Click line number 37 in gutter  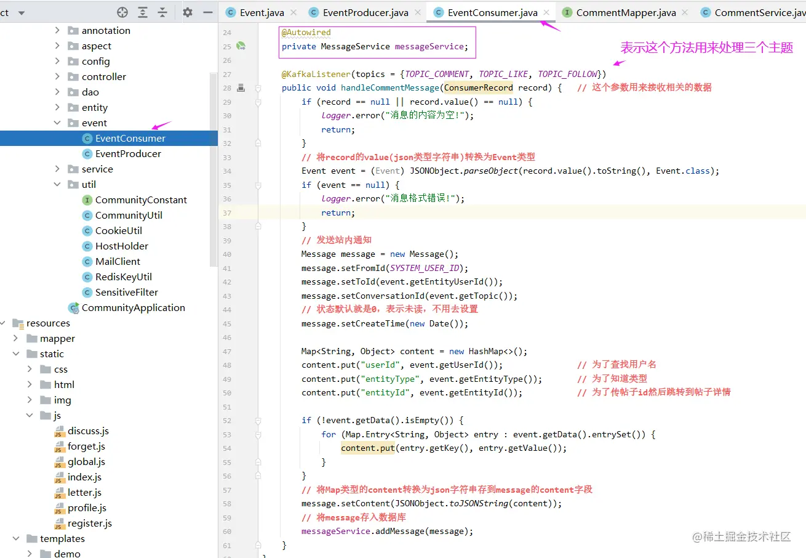(226, 212)
